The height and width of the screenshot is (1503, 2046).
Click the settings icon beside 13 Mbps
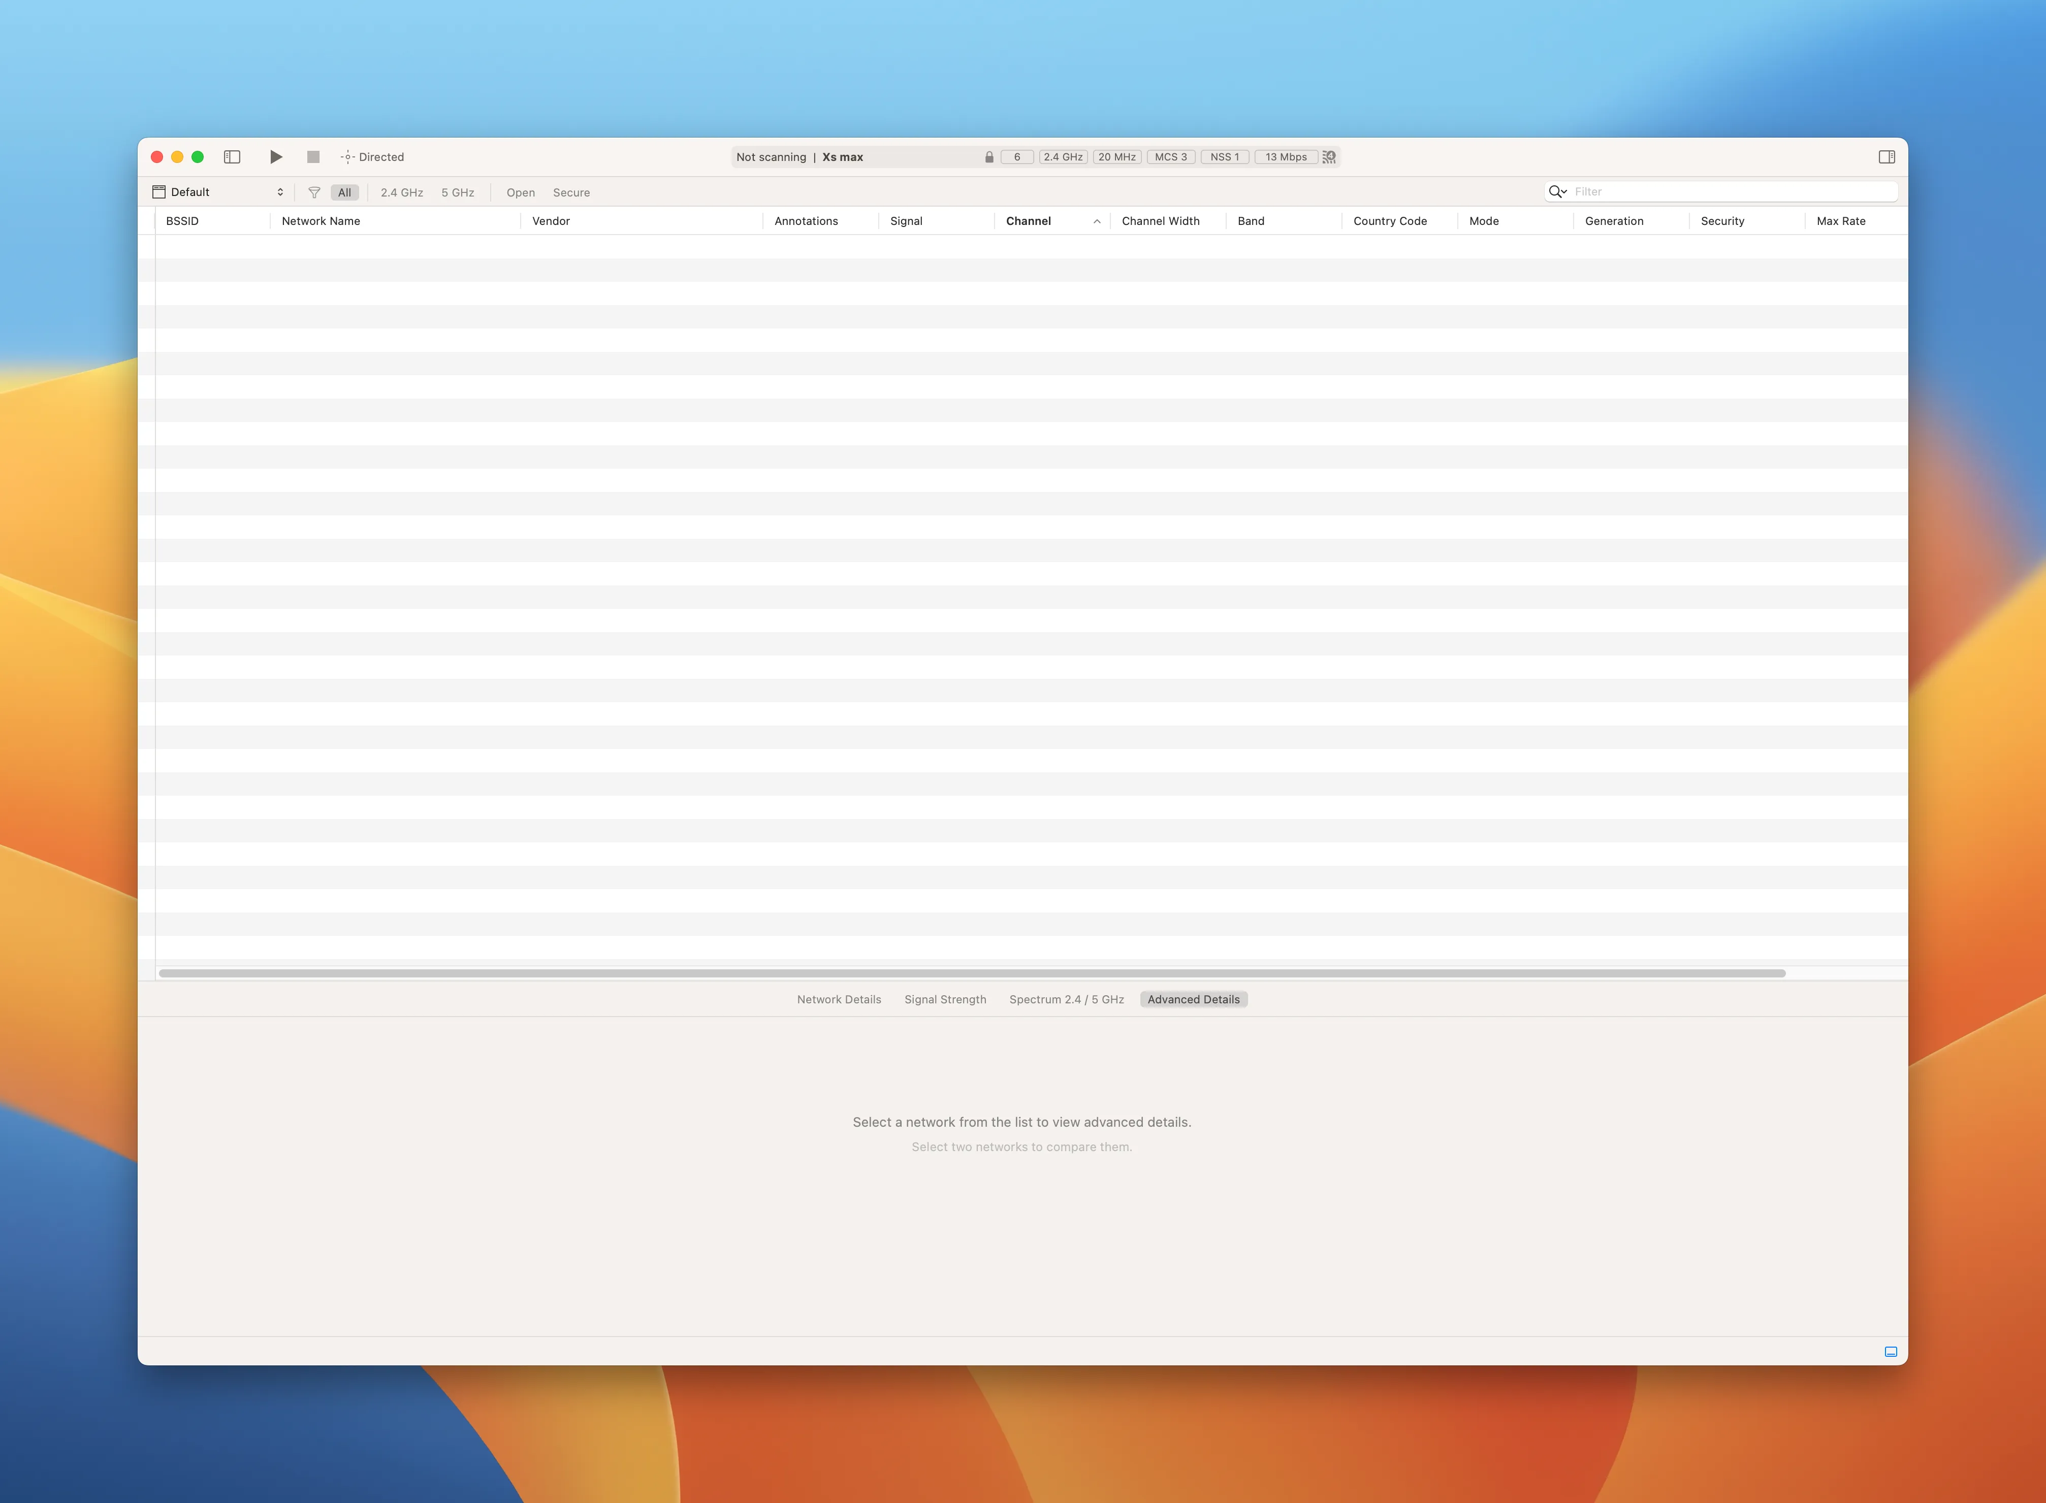[1330, 156]
